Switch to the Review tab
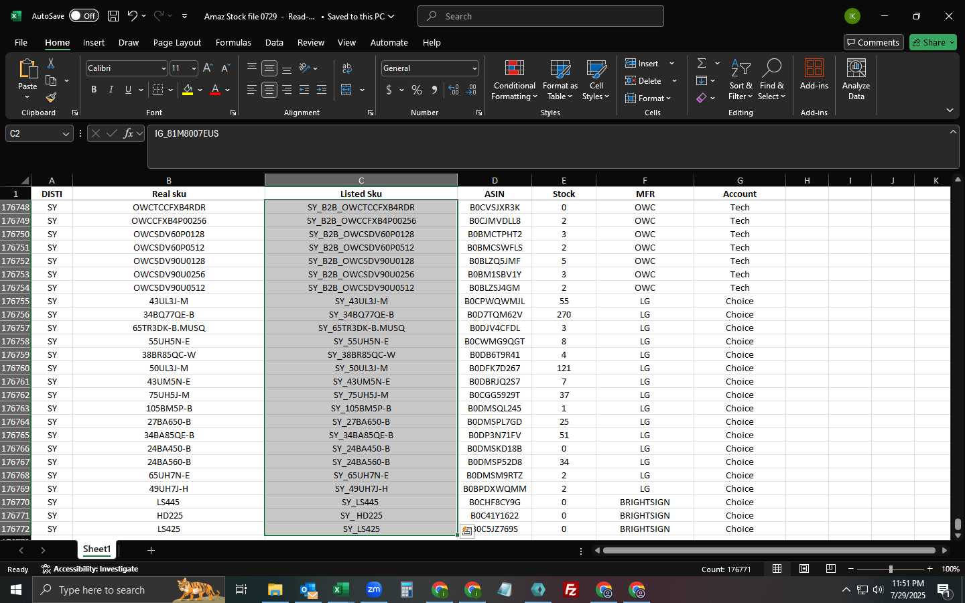This screenshot has width=965, height=603. (311, 42)
